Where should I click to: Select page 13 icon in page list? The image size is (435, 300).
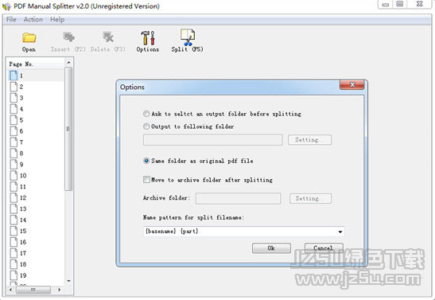point(14,208)
